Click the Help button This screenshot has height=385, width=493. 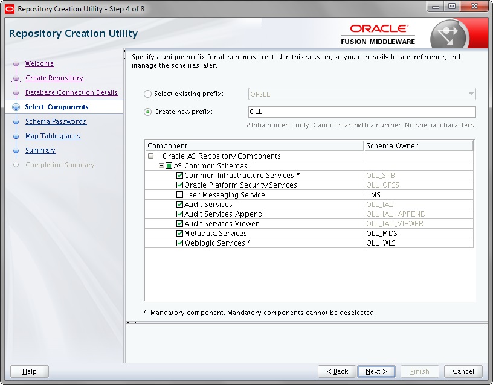click(x=30, y=371)
